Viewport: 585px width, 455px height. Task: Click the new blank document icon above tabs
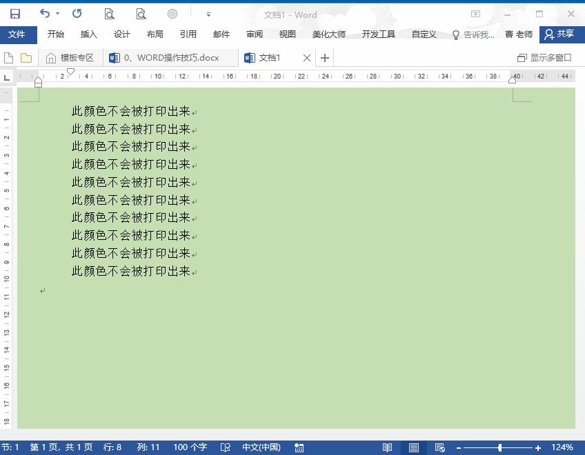[x=8, y=58]
